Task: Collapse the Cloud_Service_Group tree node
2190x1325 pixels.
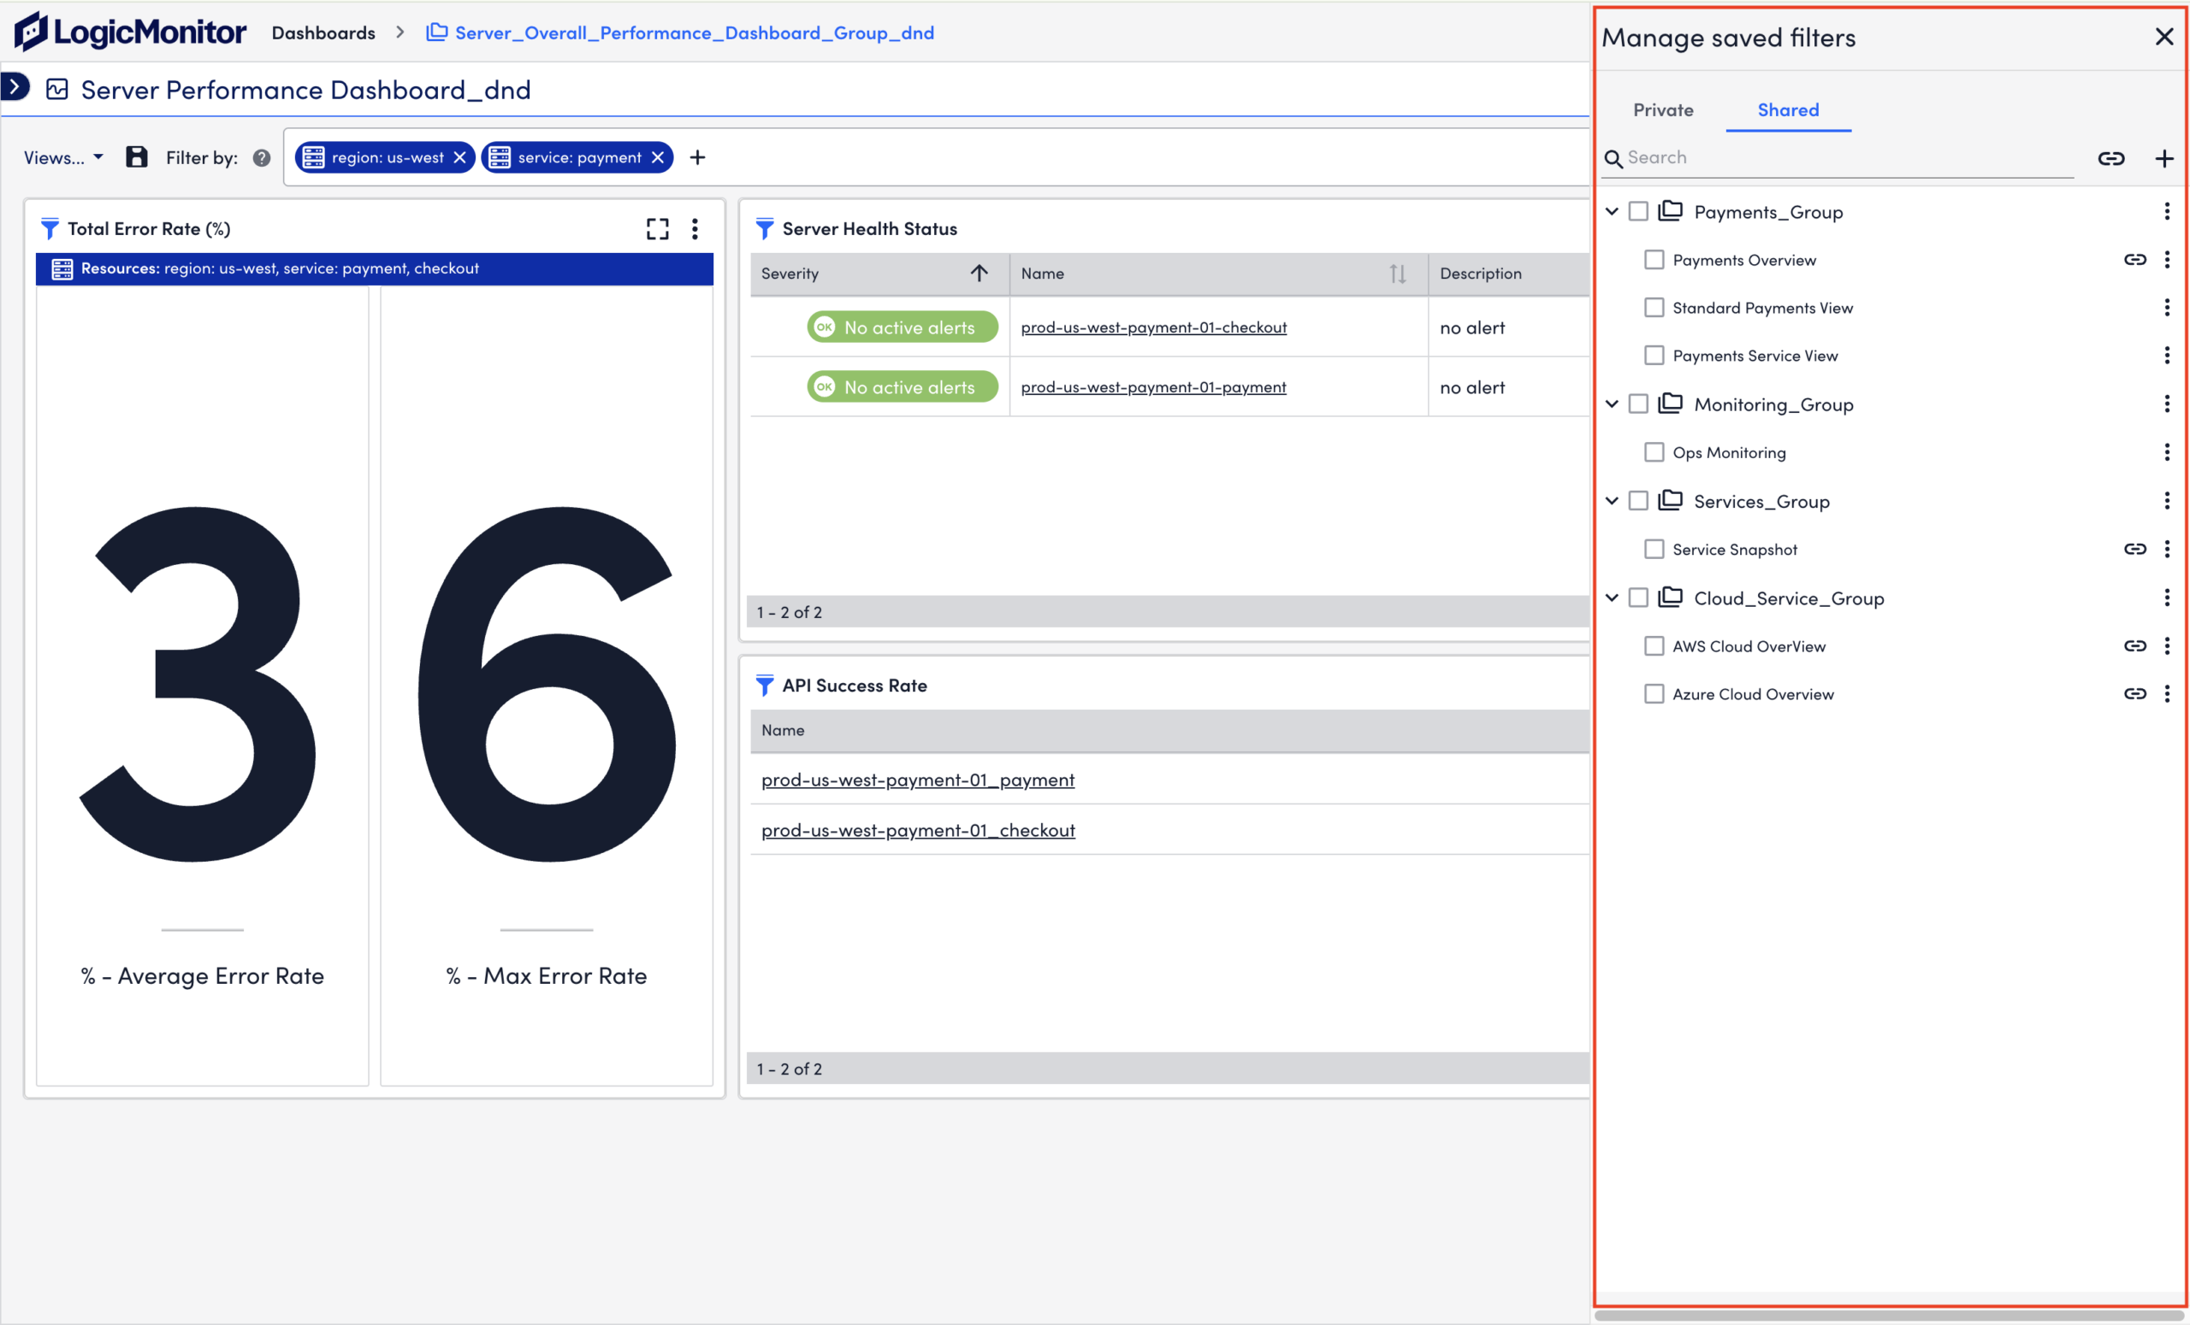Action: (1612, 598)
